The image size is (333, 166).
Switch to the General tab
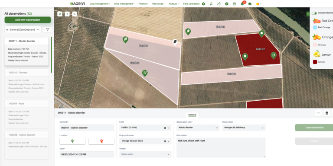click(192, 115)
